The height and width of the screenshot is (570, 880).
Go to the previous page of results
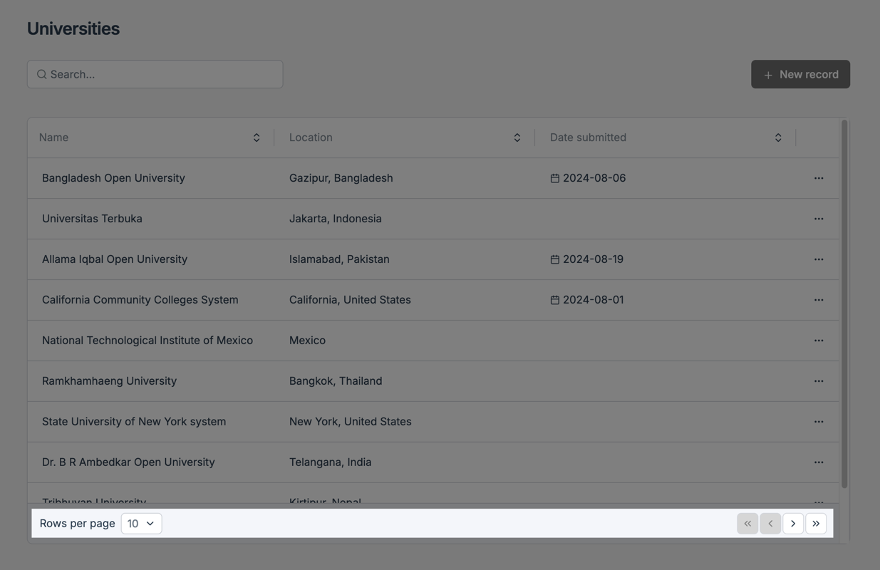point(770,524)
